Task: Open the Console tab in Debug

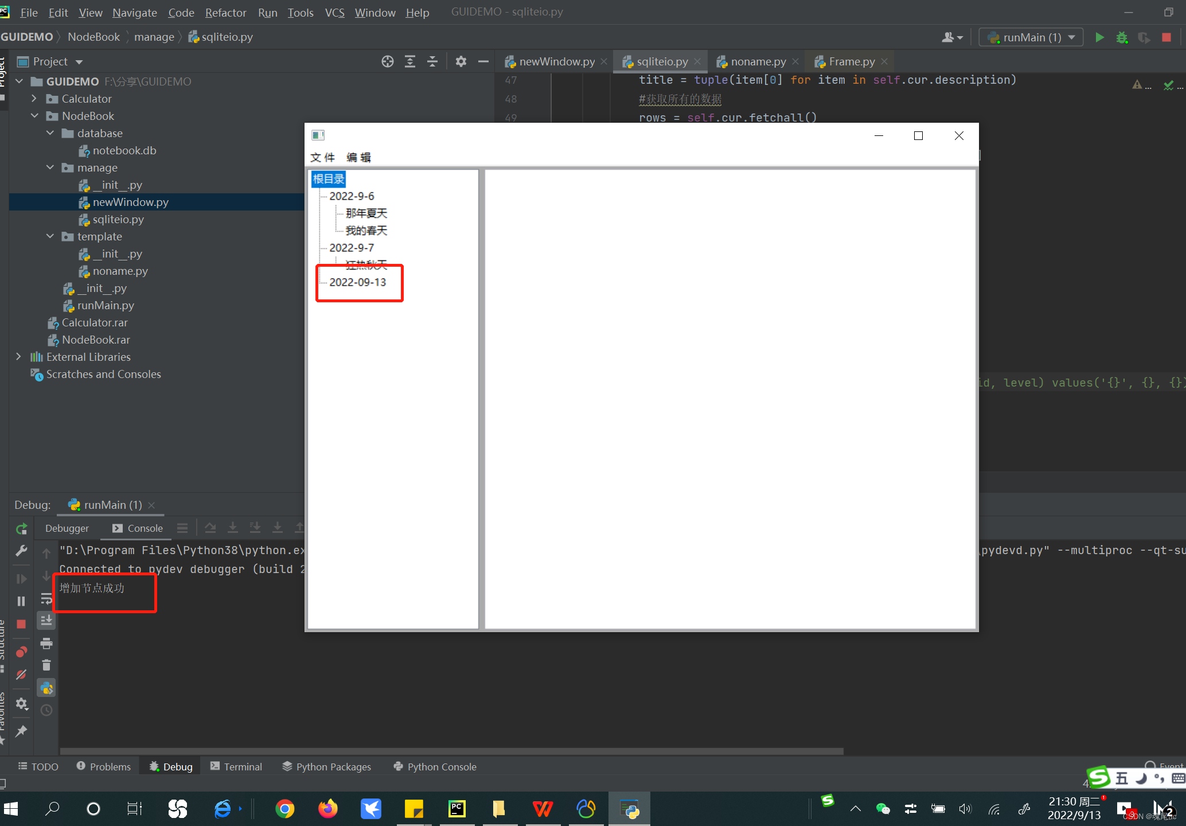Action: [138, 528]
